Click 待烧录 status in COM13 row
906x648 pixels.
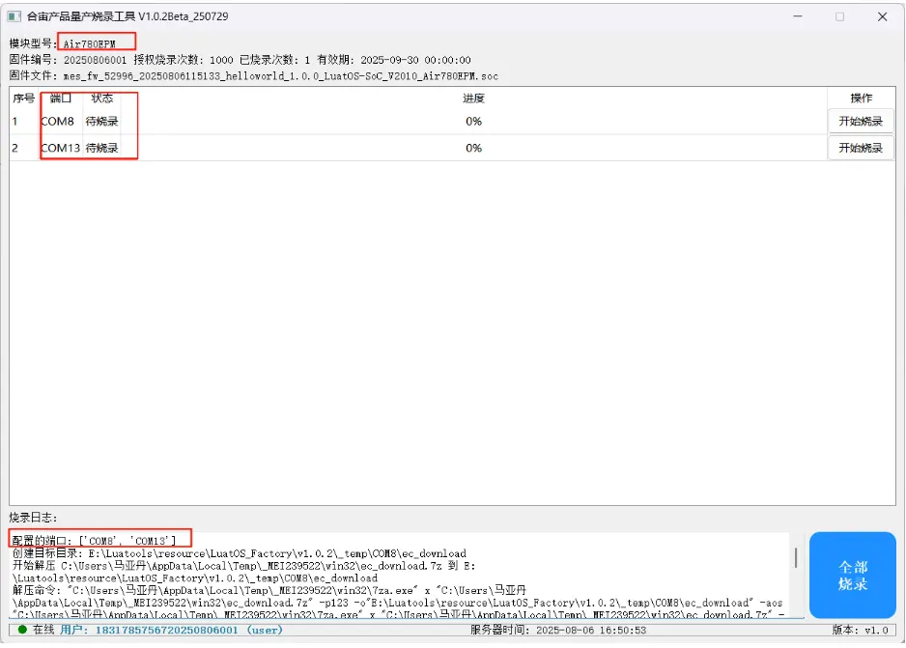click(101, 148)
